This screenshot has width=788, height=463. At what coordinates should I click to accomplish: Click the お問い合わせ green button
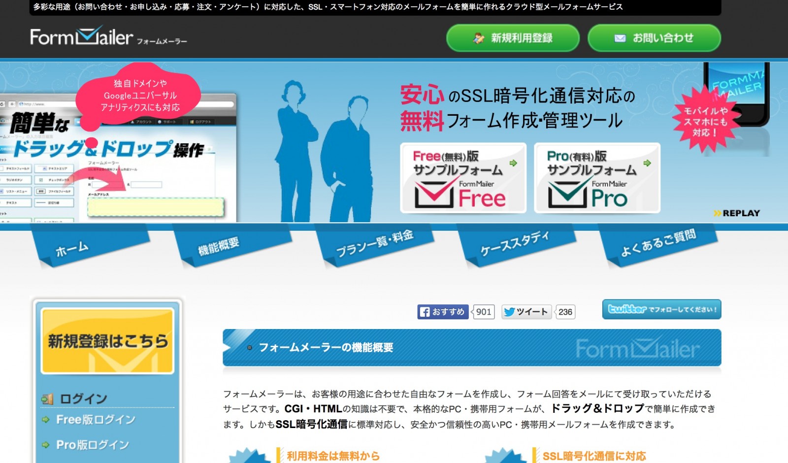pyautogui.click(x=654, y=38)
